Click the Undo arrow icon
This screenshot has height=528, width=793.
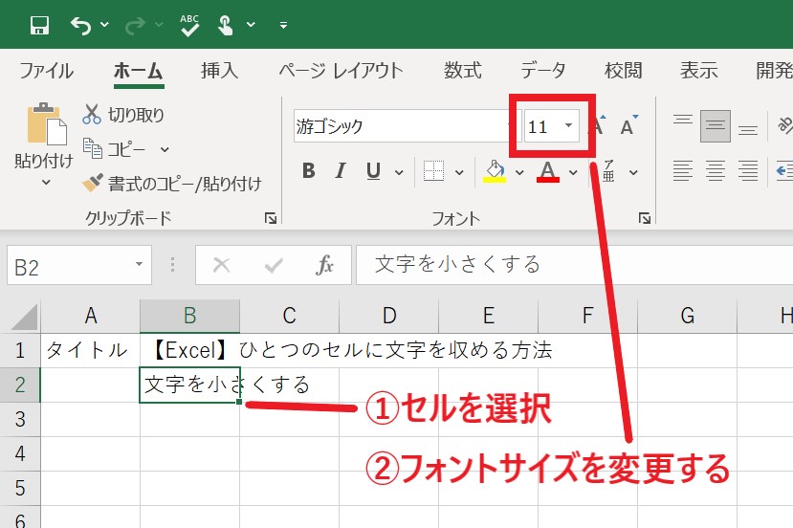(81, 25)
